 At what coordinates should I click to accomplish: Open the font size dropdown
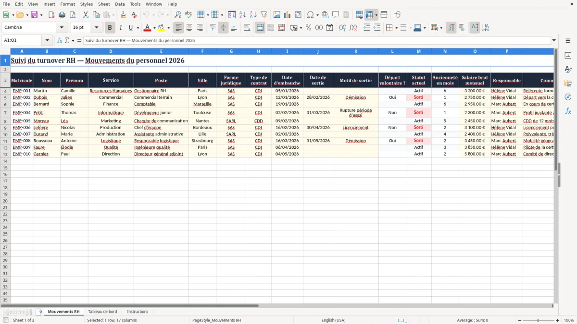pos(96,28)
